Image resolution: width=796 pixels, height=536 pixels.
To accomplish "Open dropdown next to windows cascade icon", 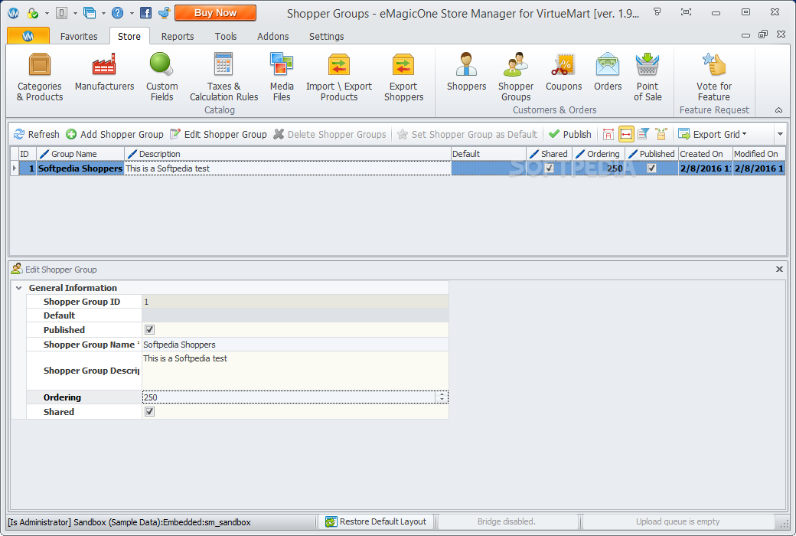I will pos(103,13).
